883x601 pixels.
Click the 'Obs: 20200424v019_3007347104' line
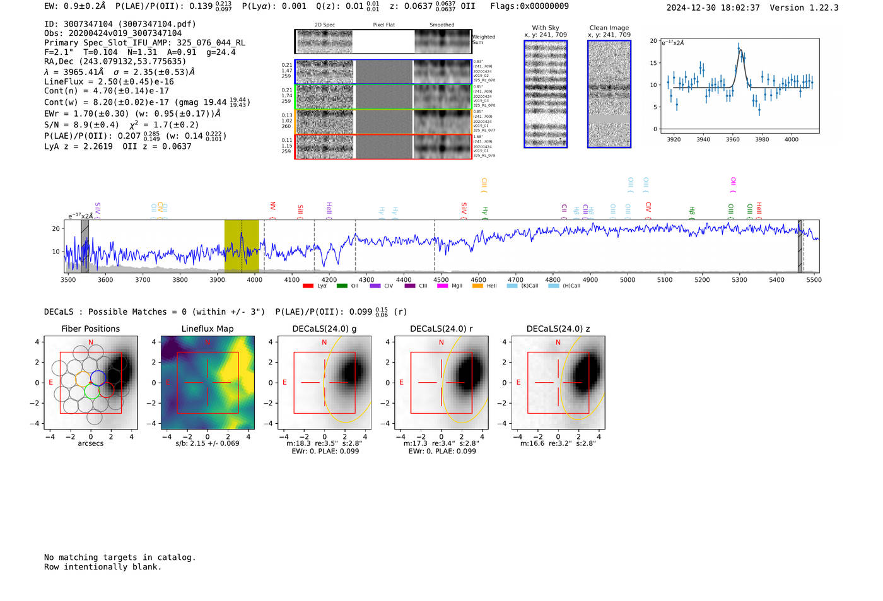[113, 33]
